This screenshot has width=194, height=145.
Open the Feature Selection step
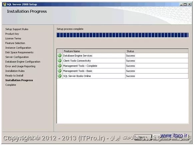15,43
